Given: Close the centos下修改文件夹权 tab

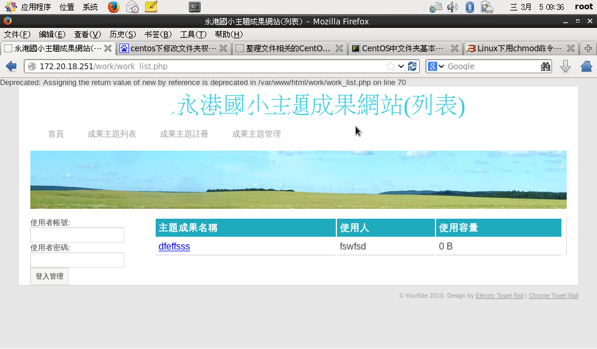Looking at the screenshot, I should pos(223,48).
